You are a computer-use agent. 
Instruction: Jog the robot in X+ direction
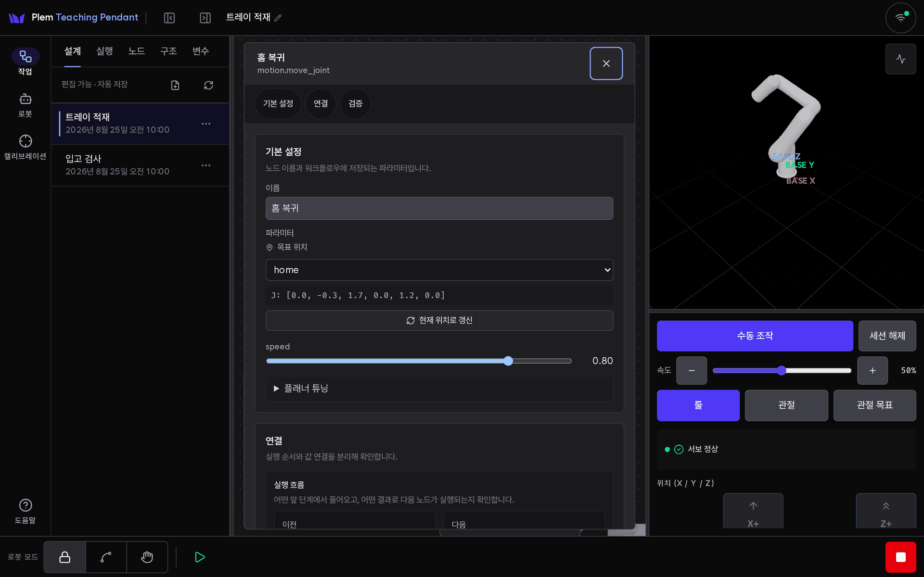coord(753,512)
